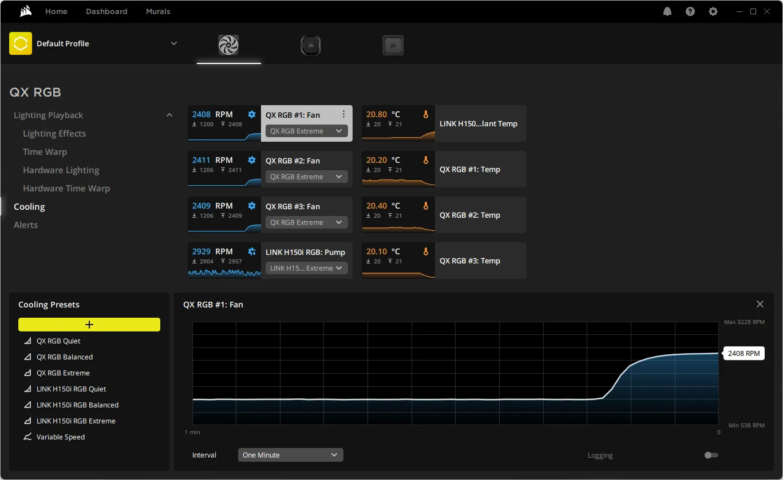Click the QX RGB #2: Fan RPM mini graph

click(224, 181)
